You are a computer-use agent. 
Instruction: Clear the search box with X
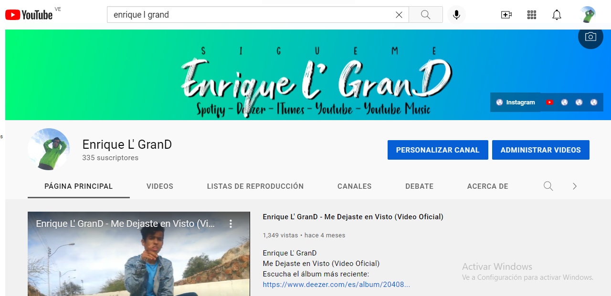399,15
